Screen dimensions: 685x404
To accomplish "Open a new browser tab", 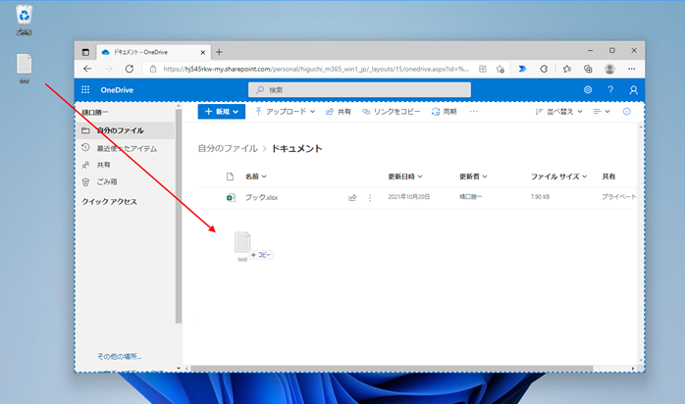I will [219, 52].
